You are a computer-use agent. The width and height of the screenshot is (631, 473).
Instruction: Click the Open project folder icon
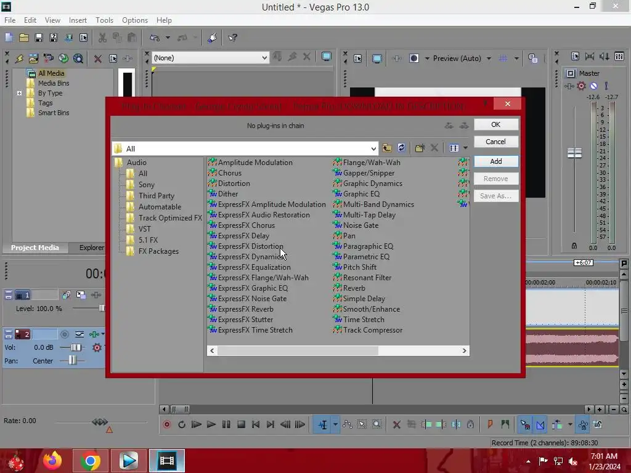[x=24, y=38]
